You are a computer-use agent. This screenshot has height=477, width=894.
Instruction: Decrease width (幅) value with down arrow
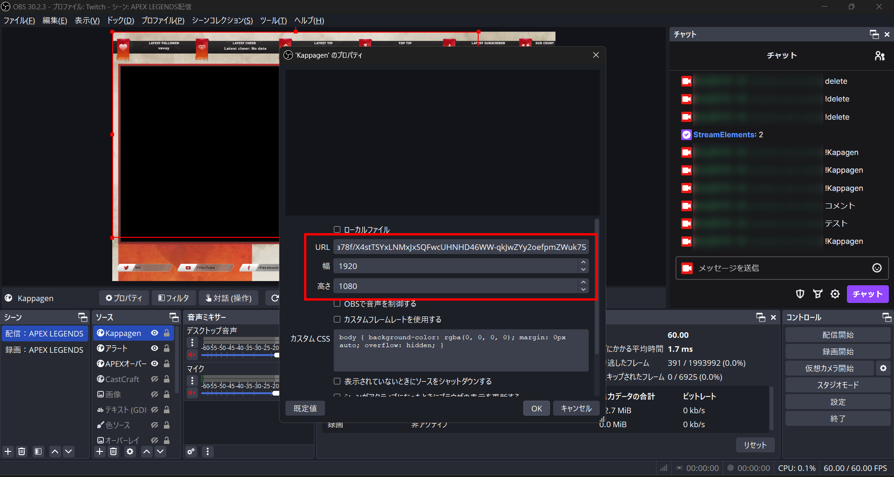583,270
